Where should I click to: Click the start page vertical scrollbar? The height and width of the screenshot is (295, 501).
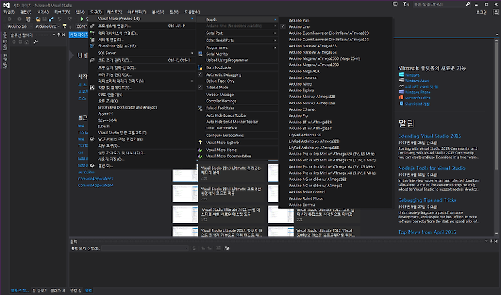pyautogui.click(x=496, y=138)
